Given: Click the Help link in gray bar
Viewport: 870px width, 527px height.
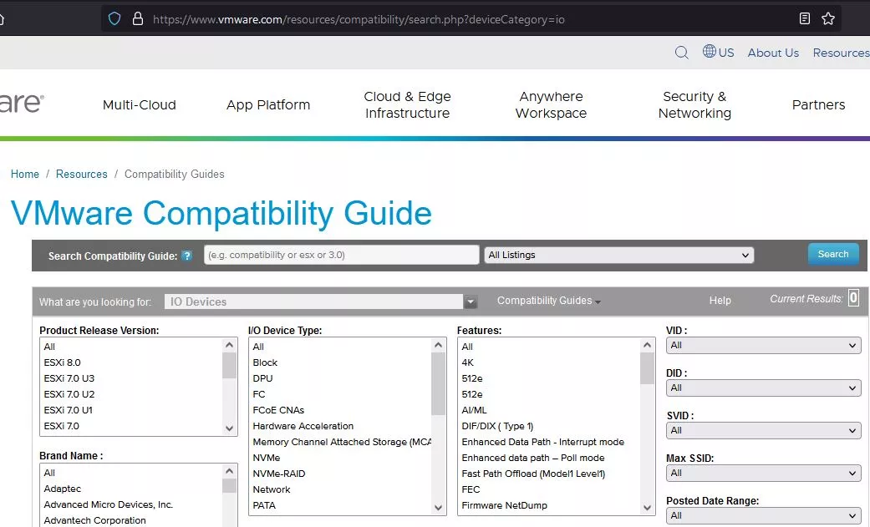Looking at the screenshot, I should tap(720, 301).
